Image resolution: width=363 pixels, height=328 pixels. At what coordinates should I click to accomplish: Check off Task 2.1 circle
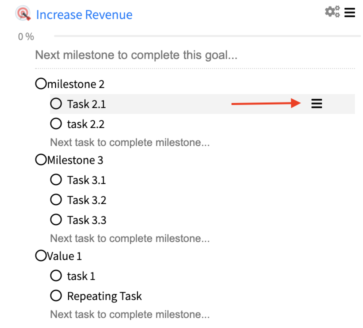[x=56, y=103]
